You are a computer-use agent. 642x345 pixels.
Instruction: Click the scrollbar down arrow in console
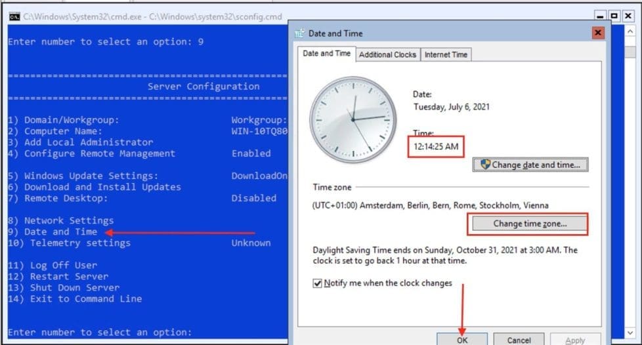point(631,333)
